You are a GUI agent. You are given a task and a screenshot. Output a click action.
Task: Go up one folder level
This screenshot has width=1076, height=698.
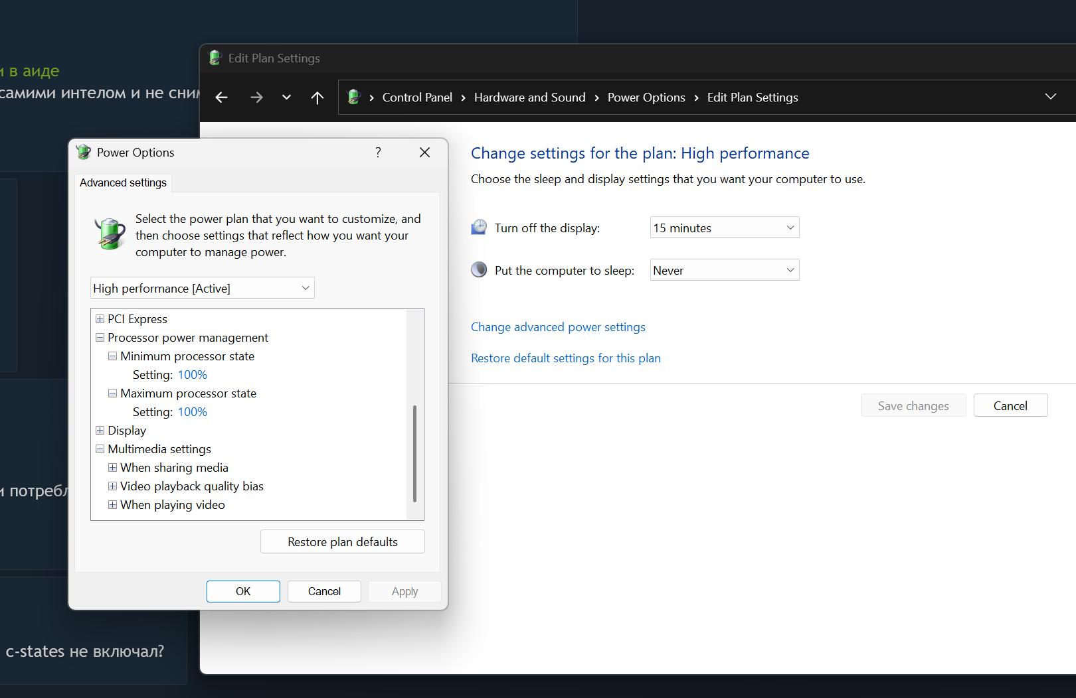pyautogui.click(x=317, y=98)
